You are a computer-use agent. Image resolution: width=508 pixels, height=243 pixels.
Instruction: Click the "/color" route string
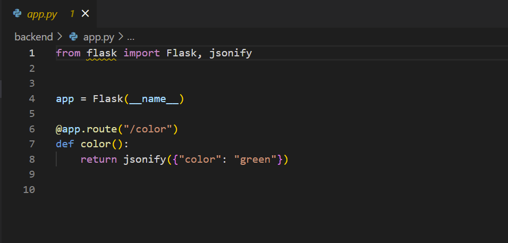pos(148,129)
